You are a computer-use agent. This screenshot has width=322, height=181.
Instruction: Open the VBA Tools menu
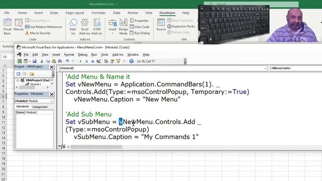pyautogui.click(x=105, y=55)
